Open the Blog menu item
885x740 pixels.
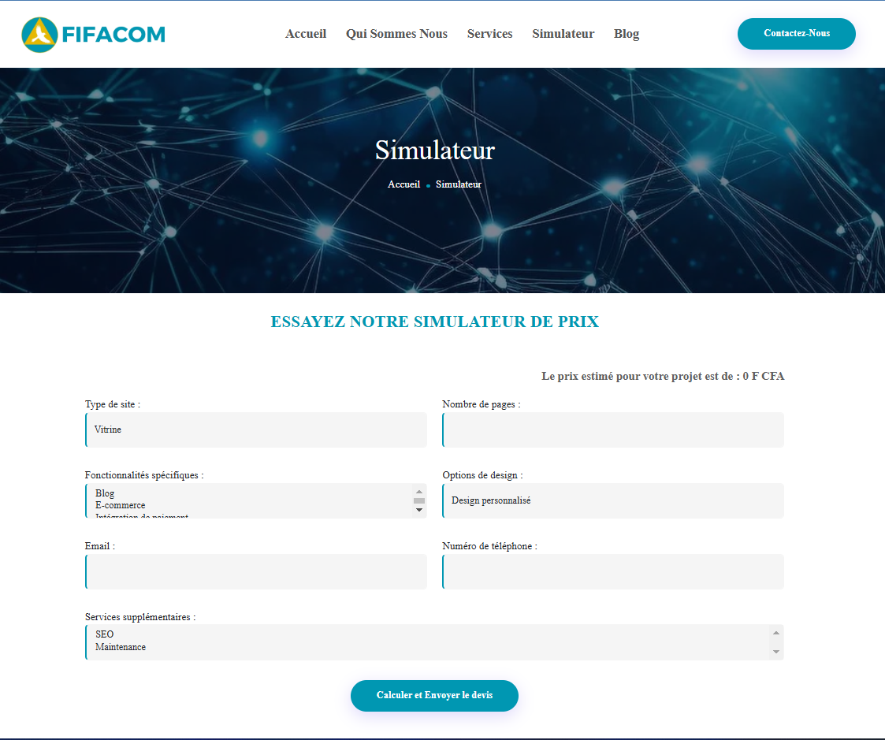pyautogui.click(x=626, y=34)
